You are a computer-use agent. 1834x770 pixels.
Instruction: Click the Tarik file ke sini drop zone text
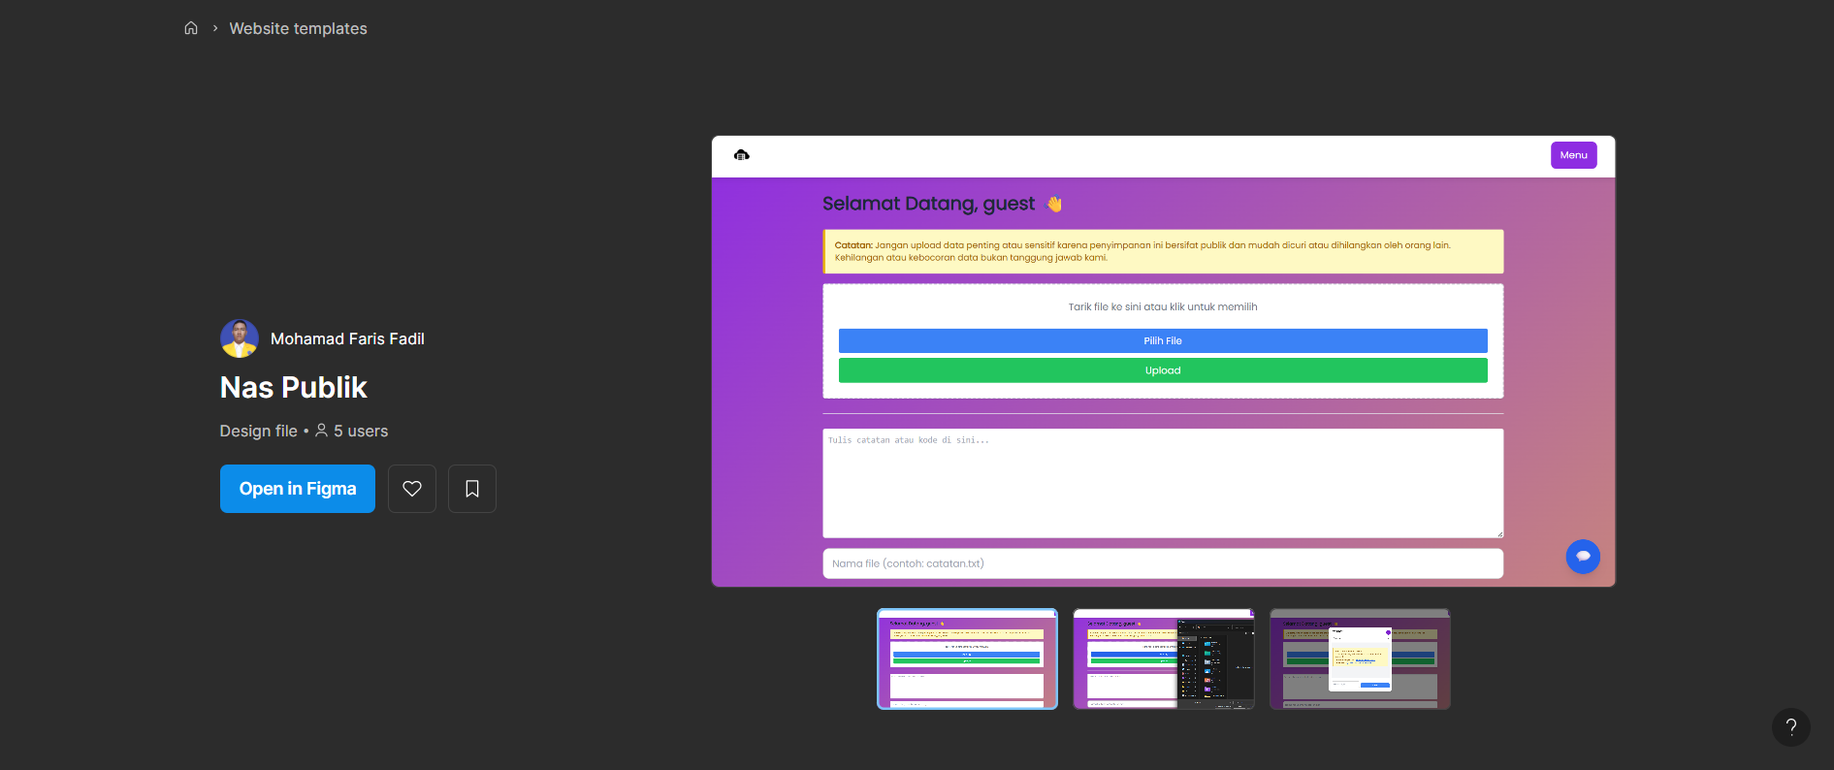(x=1163, y=306)
